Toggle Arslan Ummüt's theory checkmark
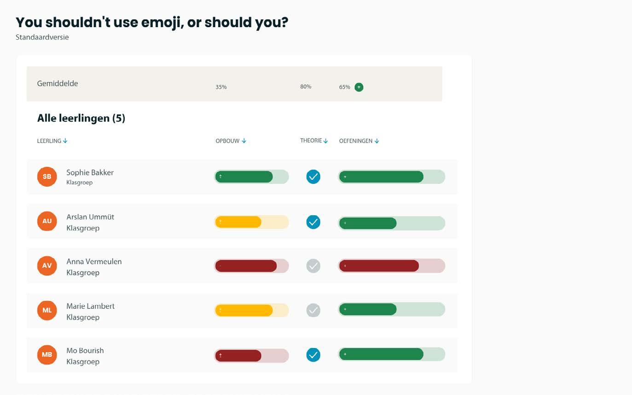Image resolution: width=632 pixels, height=395 pixels. click(313, 222)
